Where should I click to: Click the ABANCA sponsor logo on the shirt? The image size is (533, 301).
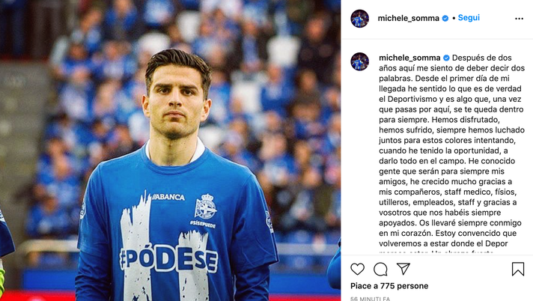[x=168, y=197]
